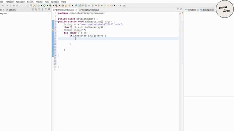This screenshot has width=234, height=131.
Task: Open the Coverage dropdown arrow
Action: (x=53, y=5)
